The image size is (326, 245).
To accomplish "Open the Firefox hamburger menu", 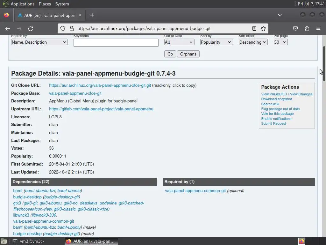I will pyautogui.click(x=318, y=28).
